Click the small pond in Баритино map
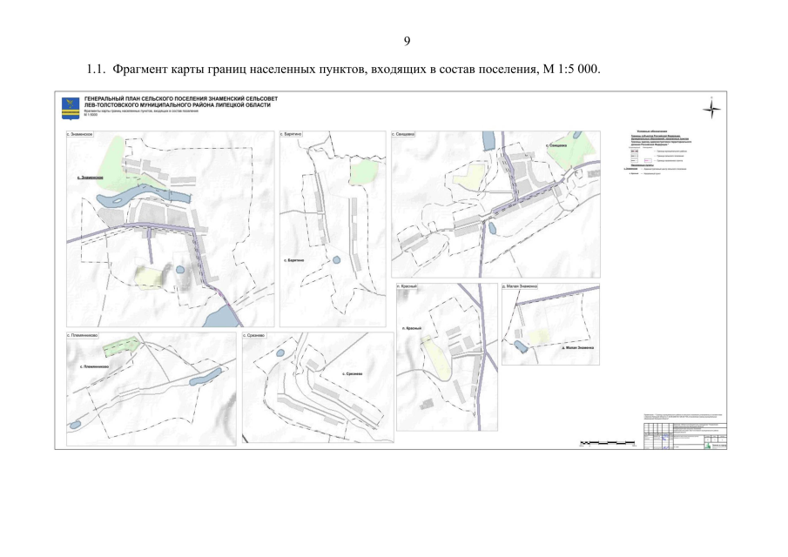This screenshot has height=557, width=788. (x=336, y=259)
